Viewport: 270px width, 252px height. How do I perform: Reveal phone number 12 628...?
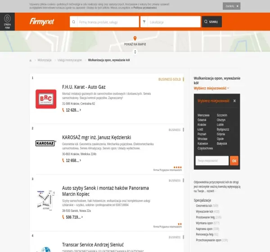(x=73, y=110)
